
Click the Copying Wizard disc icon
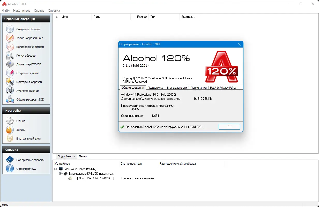click(10, 47)
